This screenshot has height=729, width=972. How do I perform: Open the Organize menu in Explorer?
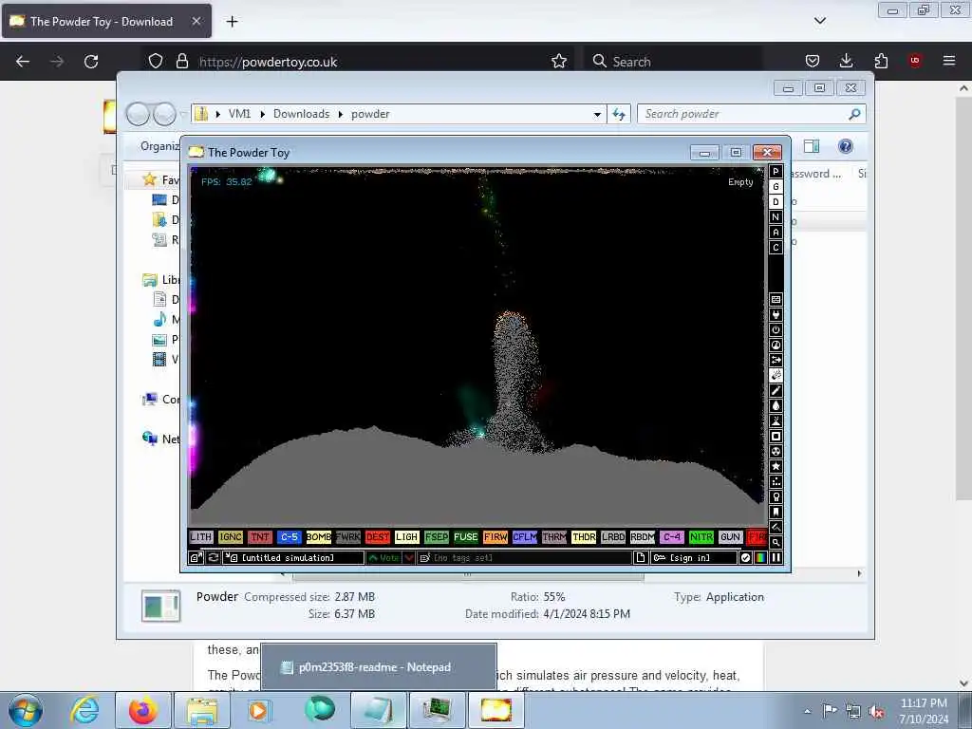point(159,146)
